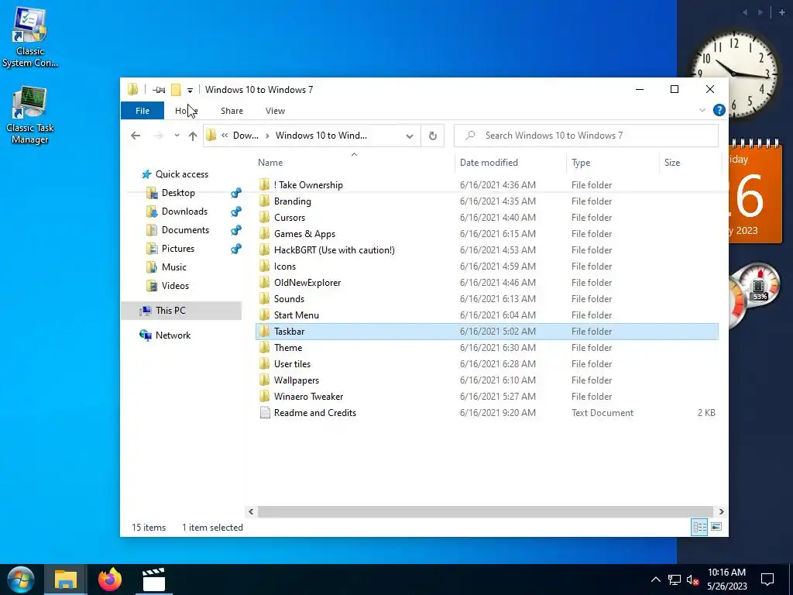Select the Readme and Credits text file
Viewport: 793px width, 595px height.
[x=486, y=413]
